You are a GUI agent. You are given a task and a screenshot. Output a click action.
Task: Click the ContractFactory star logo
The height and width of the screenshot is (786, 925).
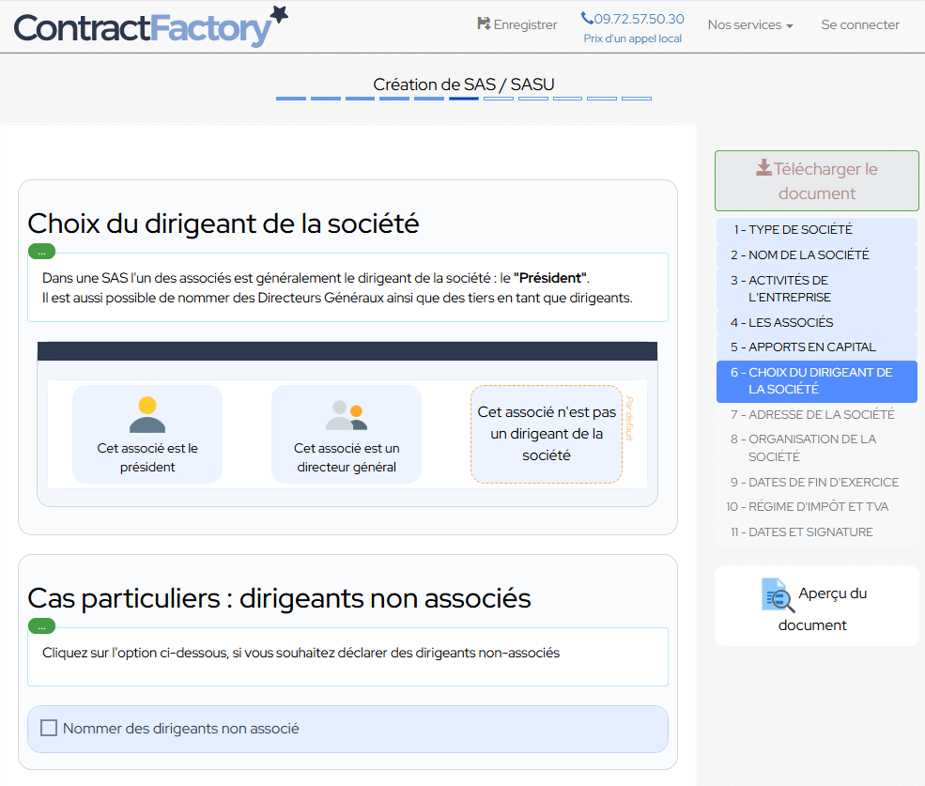279,13
